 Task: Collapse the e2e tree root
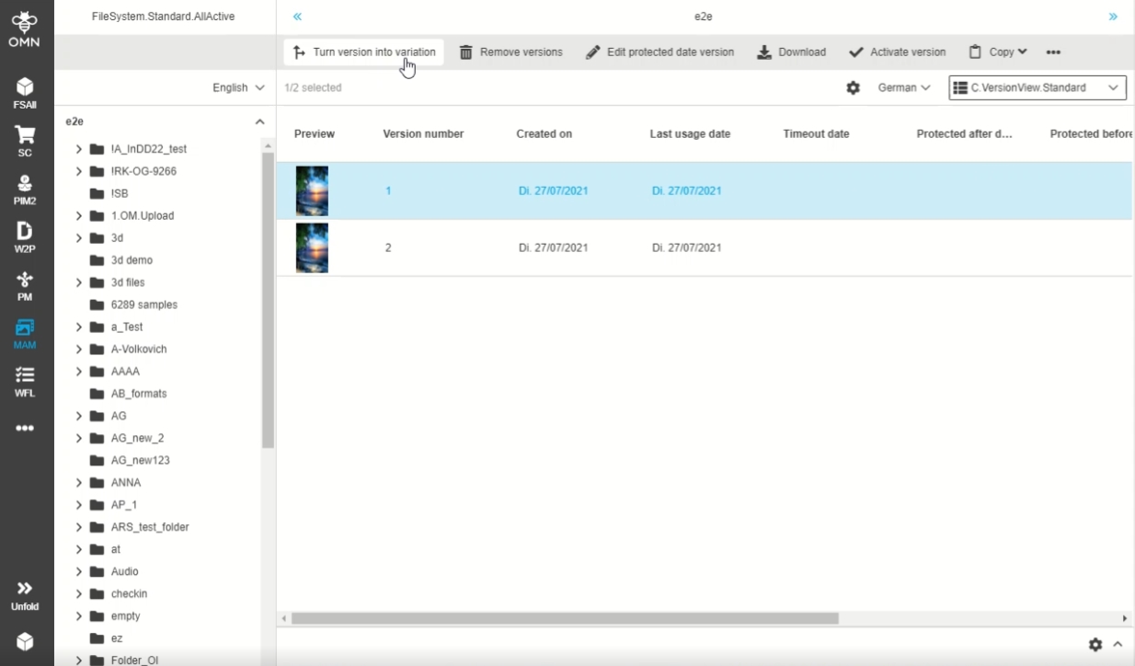[x=259, y=121]
